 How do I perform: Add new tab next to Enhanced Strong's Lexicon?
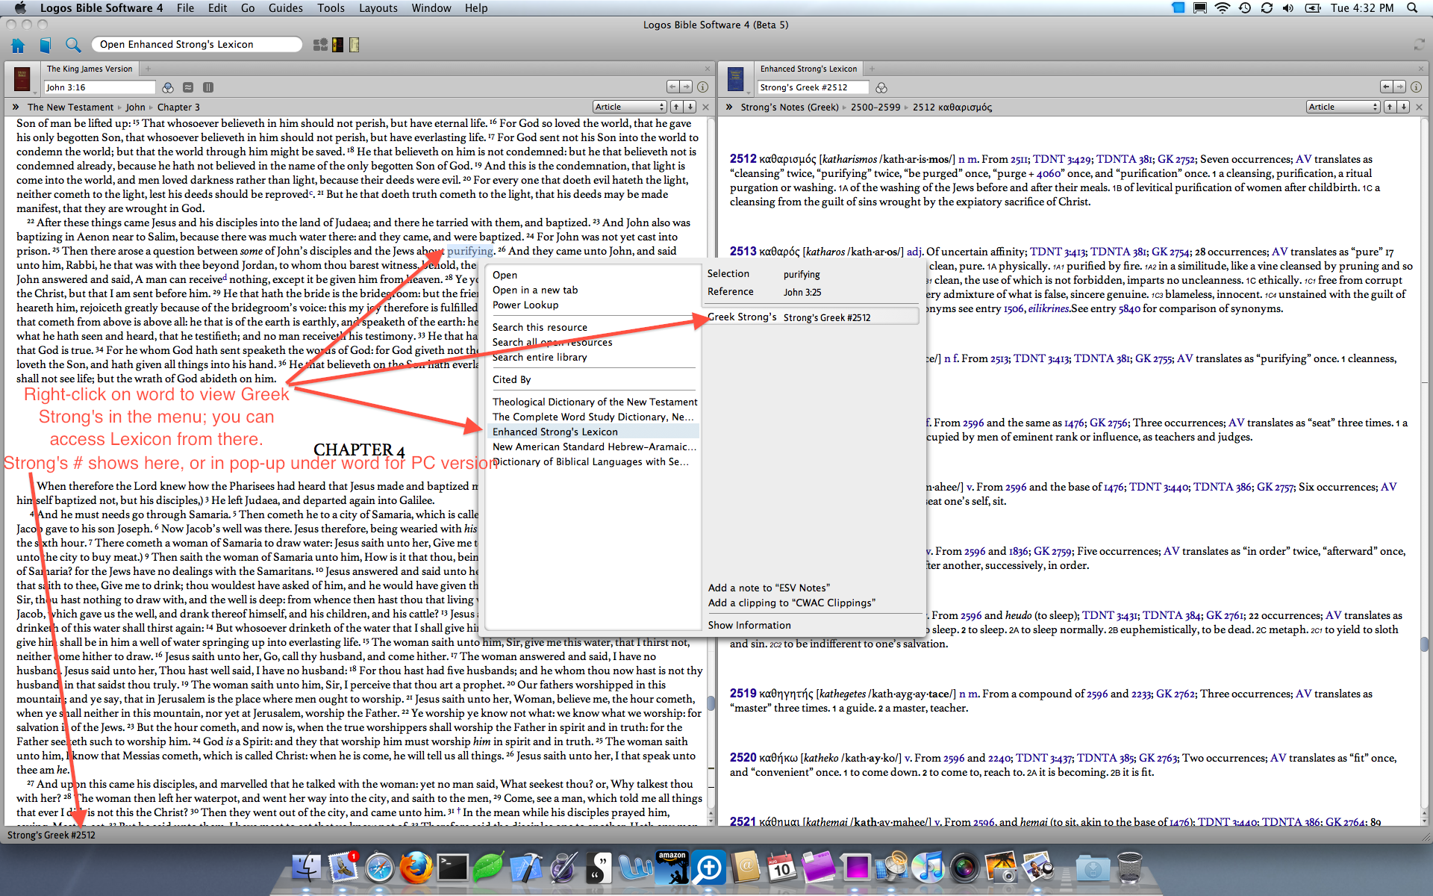click(x=871, y=69)
